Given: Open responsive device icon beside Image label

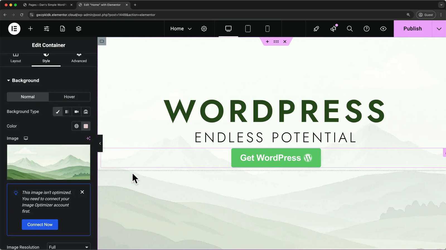Looking at the screenshot, I should click(26, 138).
